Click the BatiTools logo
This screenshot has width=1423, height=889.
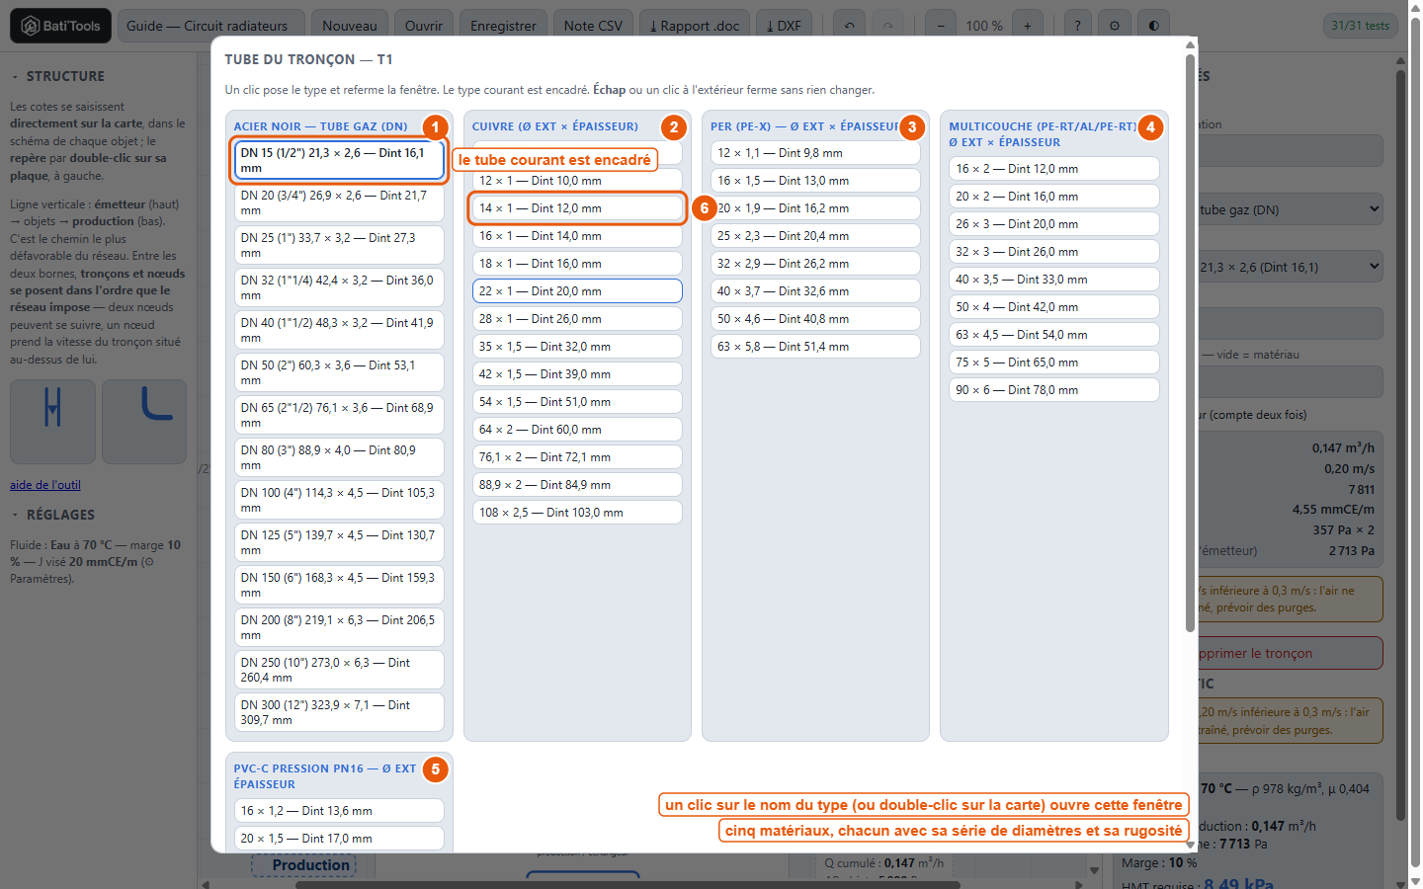61,26
